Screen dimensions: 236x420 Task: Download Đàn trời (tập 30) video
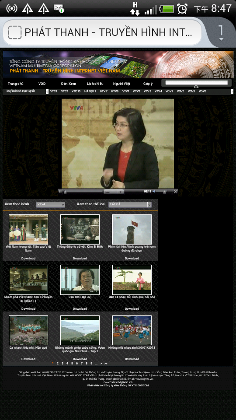(80, 309)
